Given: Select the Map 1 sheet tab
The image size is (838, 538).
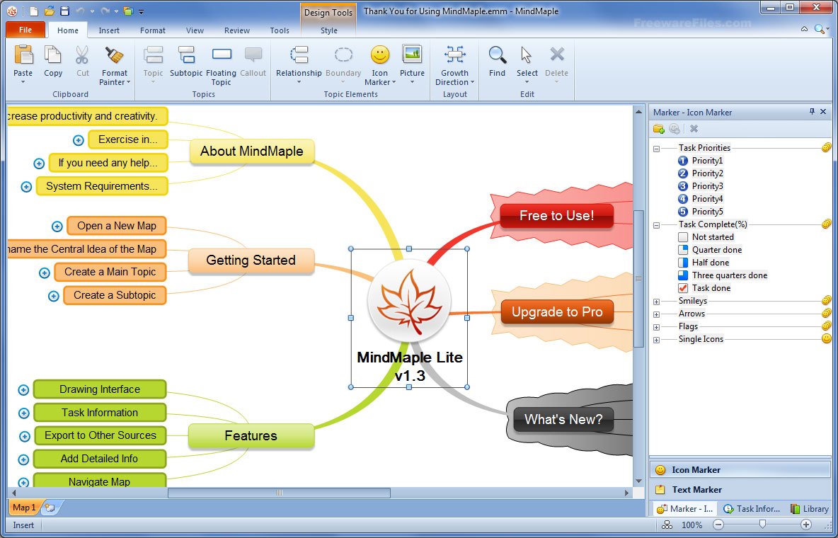Looking at the screenshot, I should click(24, 507).
